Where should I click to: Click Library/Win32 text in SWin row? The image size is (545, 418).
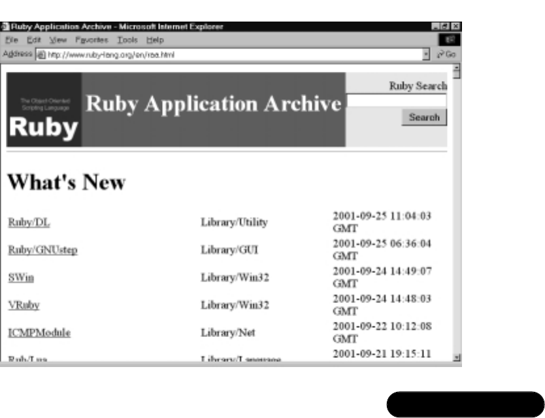235,278
